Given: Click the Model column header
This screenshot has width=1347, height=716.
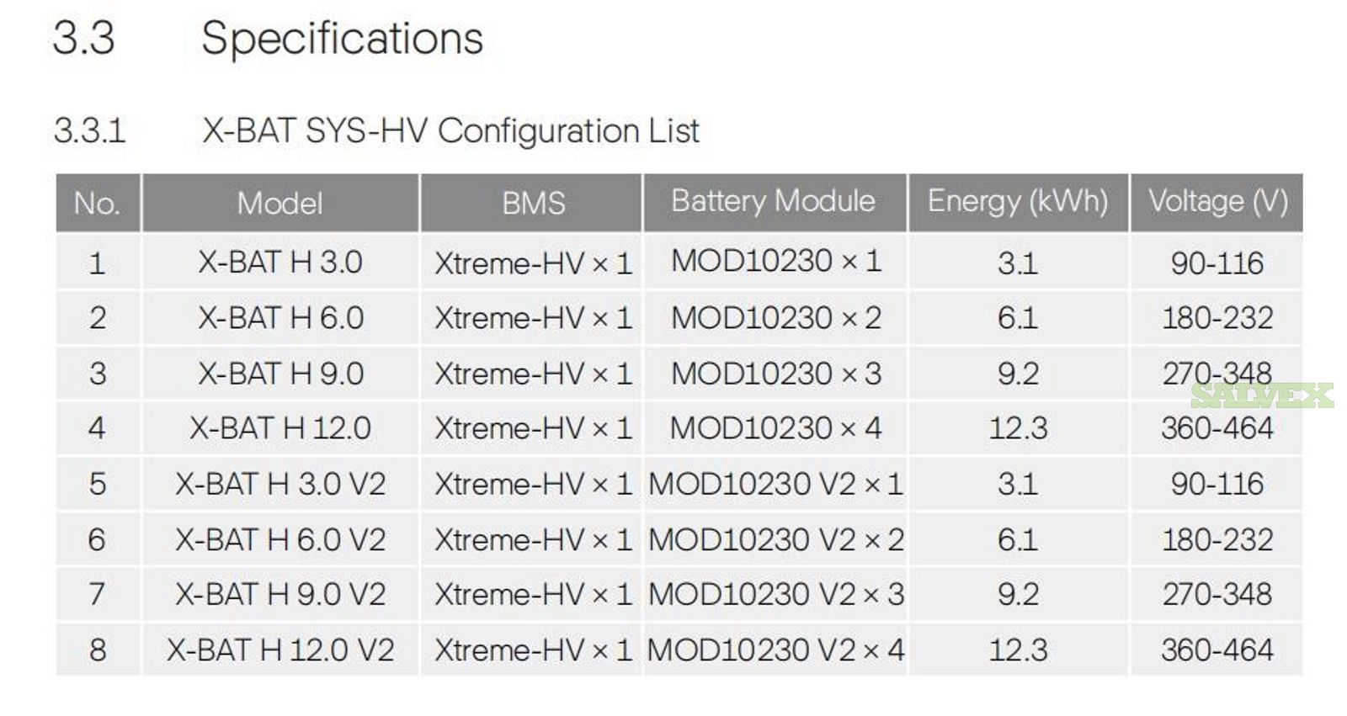Looking at the screenshot, I should [280, 203].
